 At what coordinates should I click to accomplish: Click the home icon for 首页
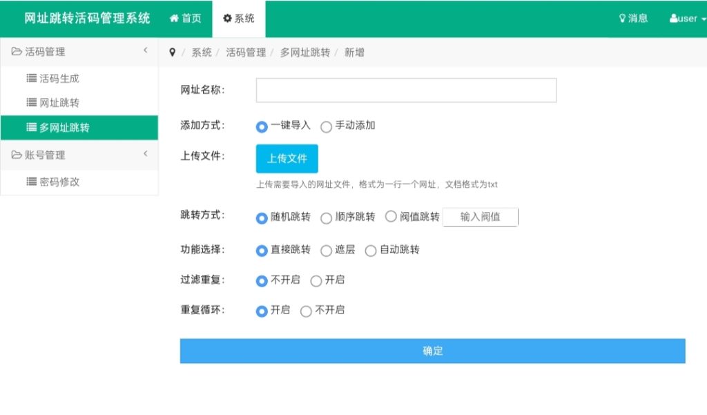pyautogui.click(x=174, y=19)
